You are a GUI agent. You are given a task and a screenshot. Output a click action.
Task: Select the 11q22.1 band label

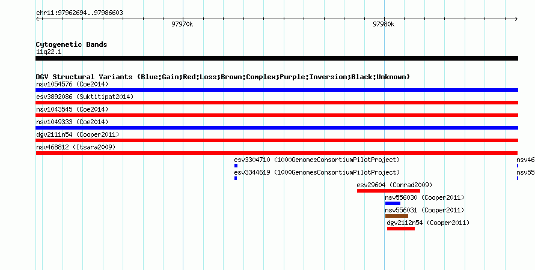(49, 52)
